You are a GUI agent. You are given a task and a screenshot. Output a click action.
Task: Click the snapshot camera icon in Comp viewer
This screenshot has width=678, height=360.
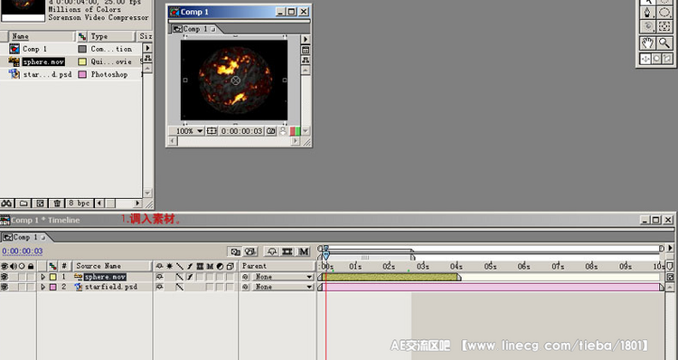pyautogui.click(x=270, y=130)
